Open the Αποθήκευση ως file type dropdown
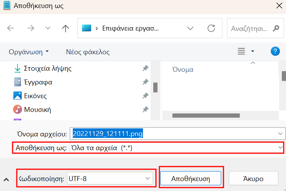286x191 pixels. pyautogui.click(x=177, y=148)
